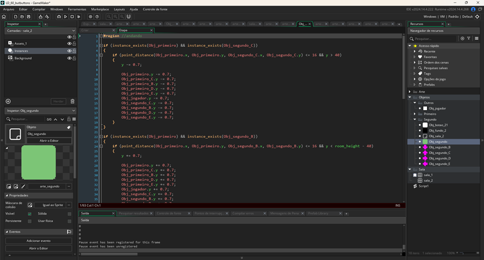Click edit sprite pencil icon

click(16, 186)
